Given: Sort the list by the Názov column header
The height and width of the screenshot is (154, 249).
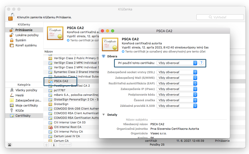Looking at the screenshot, I should (x=49, y=52).
